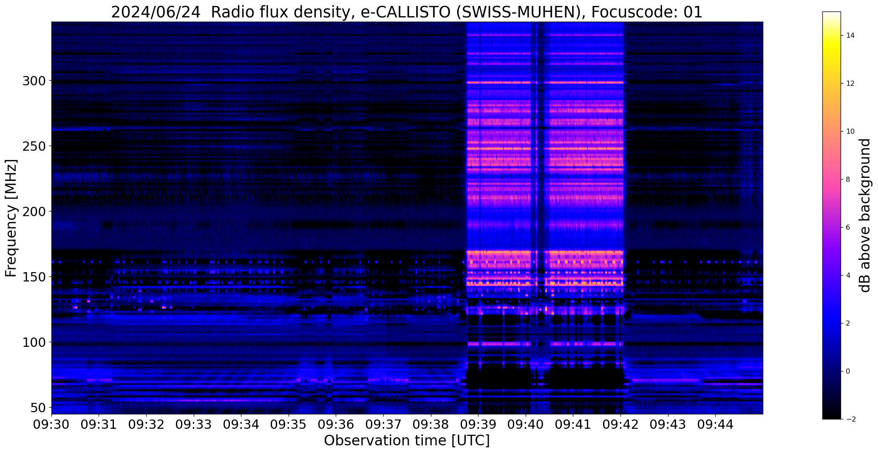The height and width of the screenshot is (453, 878).
Task: Click the 2 colorbar tick label
Action: coord(848,324)
